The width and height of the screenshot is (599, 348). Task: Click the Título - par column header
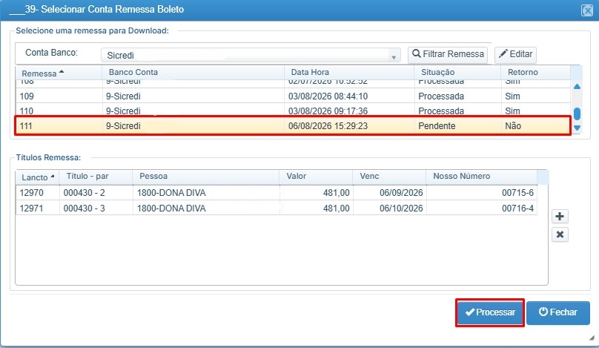[x=96, y=177]
